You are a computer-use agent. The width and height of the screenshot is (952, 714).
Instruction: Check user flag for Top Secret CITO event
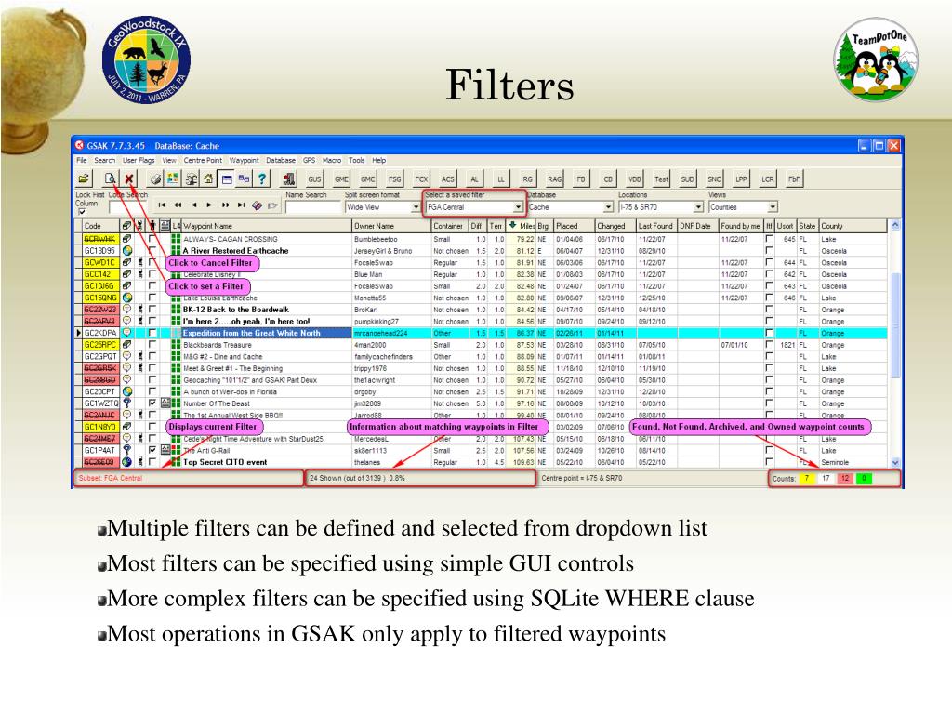[x=152, y=462]
